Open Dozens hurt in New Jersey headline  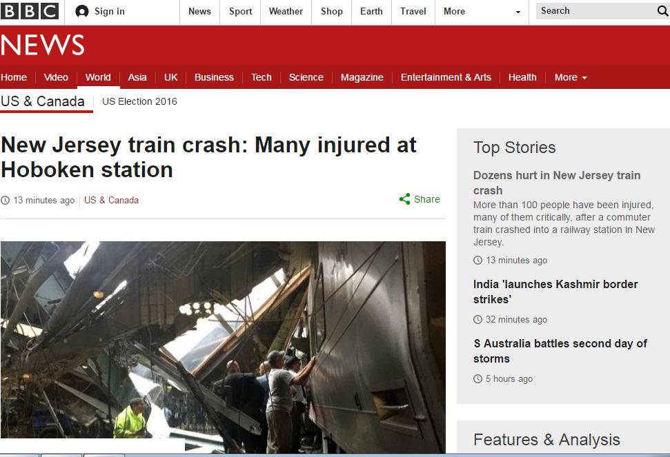557,183
